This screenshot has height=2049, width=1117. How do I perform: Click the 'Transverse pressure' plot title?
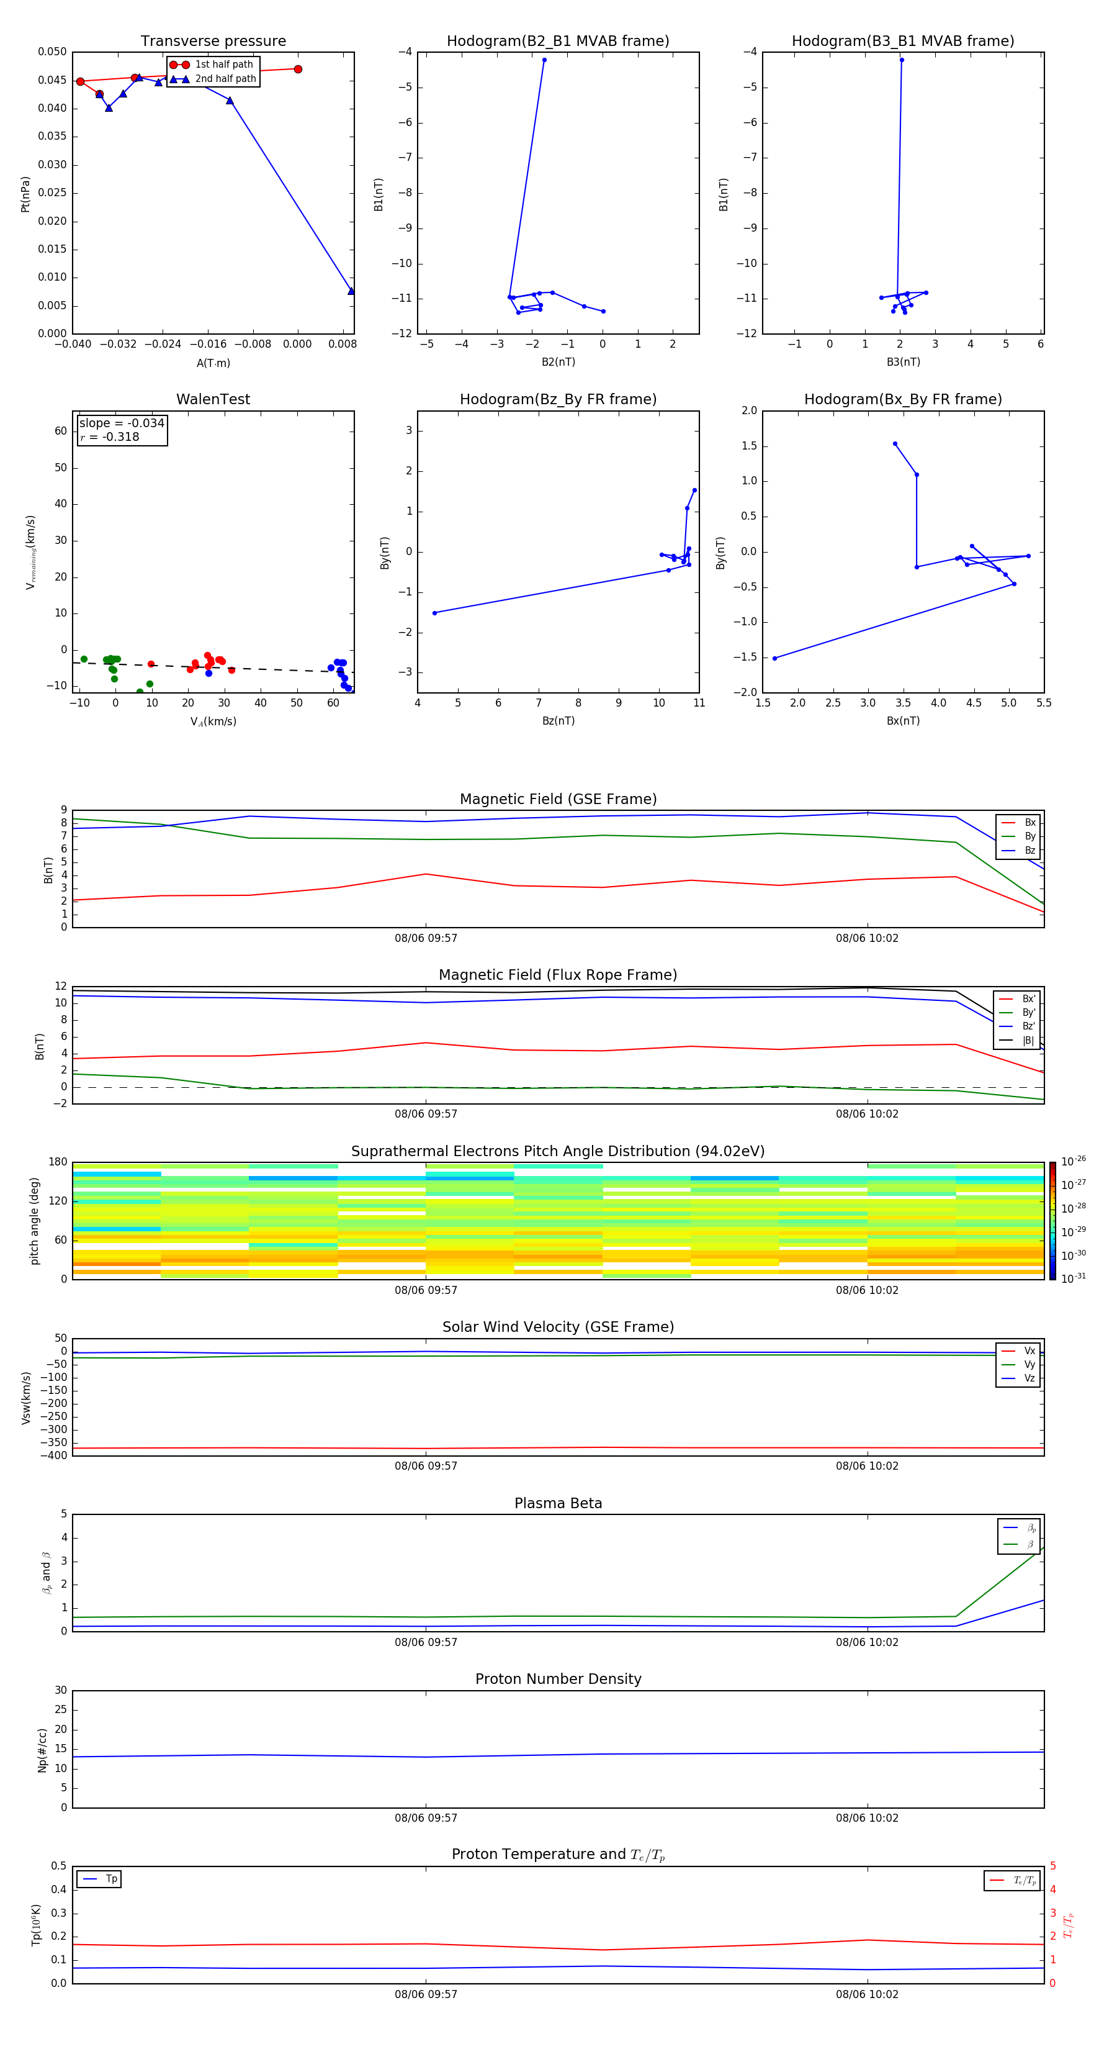tap(213, 42)
